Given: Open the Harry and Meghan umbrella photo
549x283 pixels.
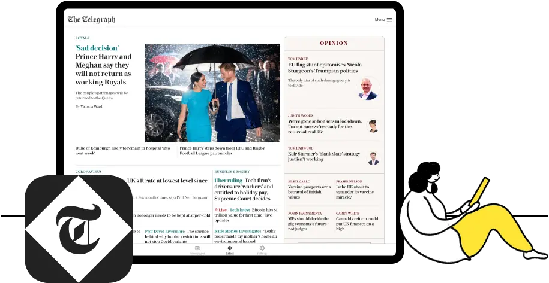Looking at the screenshot, I should [x=212, y=93].
